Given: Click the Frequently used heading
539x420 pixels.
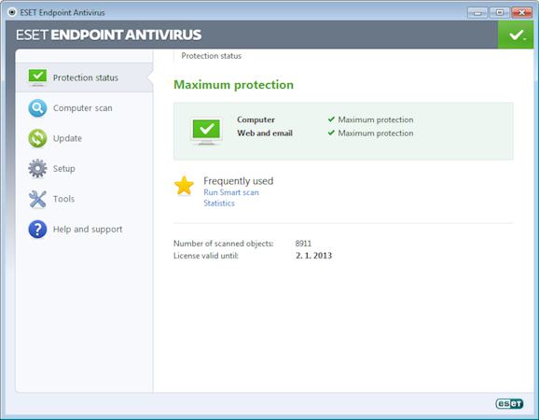Looking at the screenshot, I should pos(238,181).
